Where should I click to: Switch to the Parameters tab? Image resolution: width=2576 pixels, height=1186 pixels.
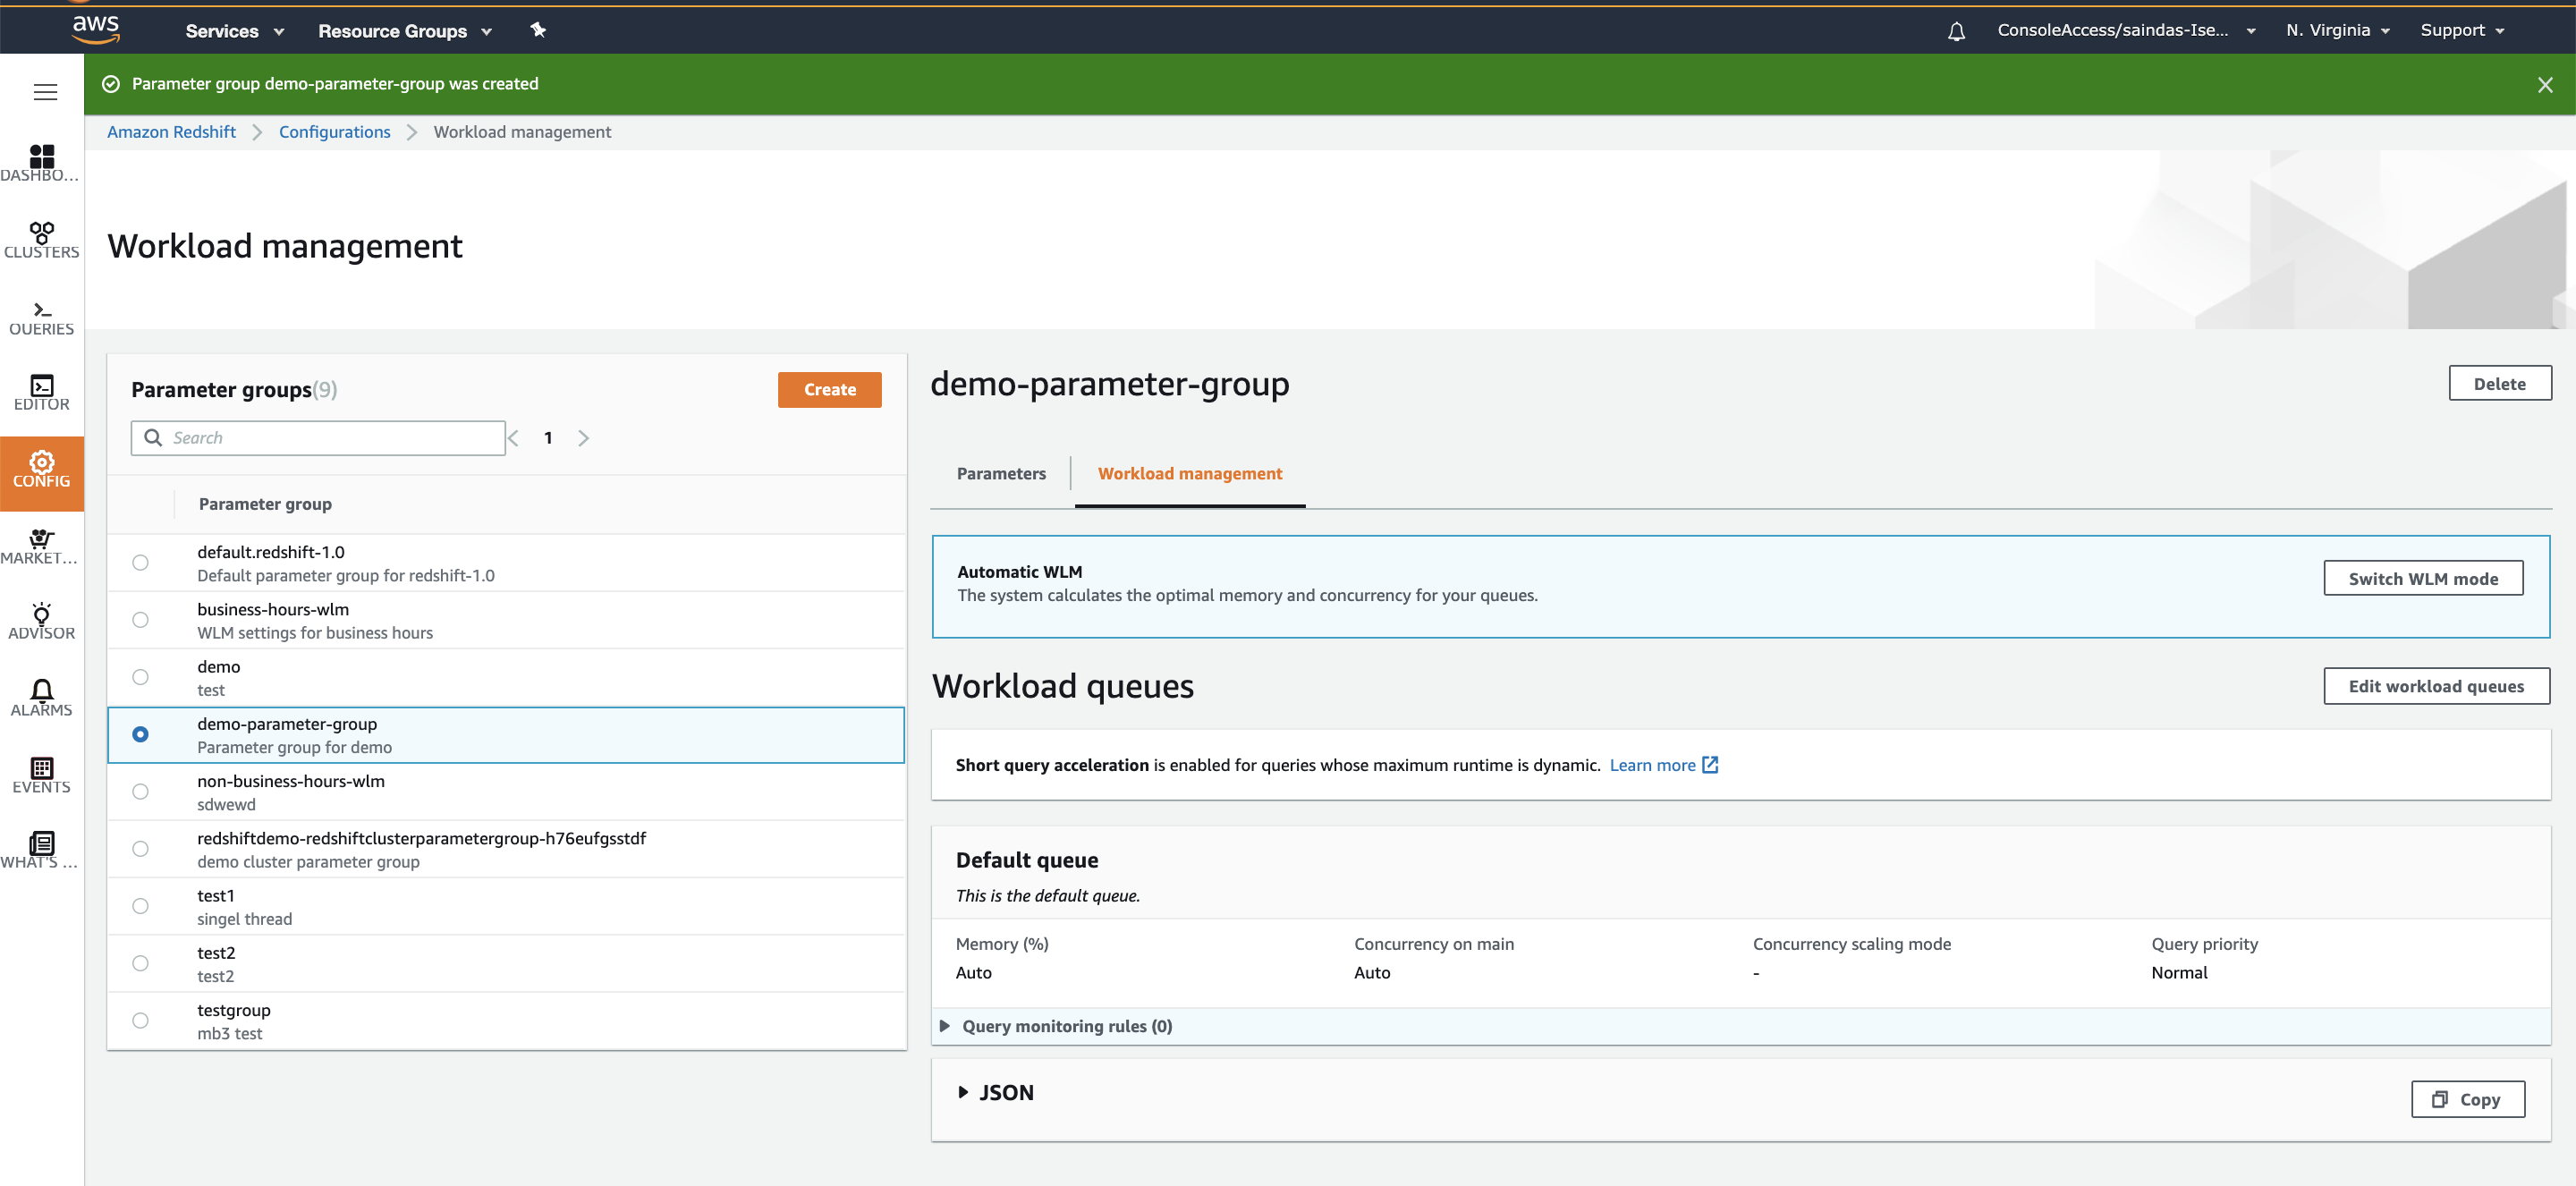1001,474
